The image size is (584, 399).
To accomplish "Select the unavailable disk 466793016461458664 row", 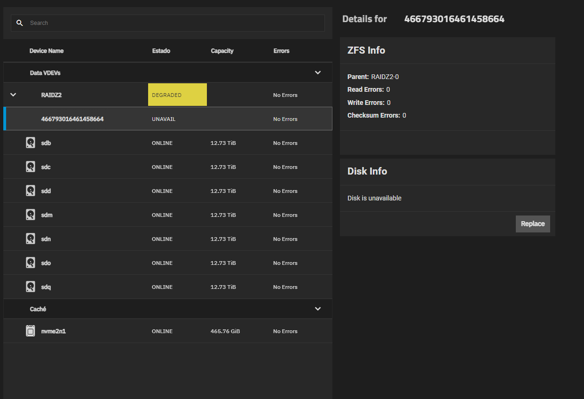I will pyautogui.click(x=168, y=119).
